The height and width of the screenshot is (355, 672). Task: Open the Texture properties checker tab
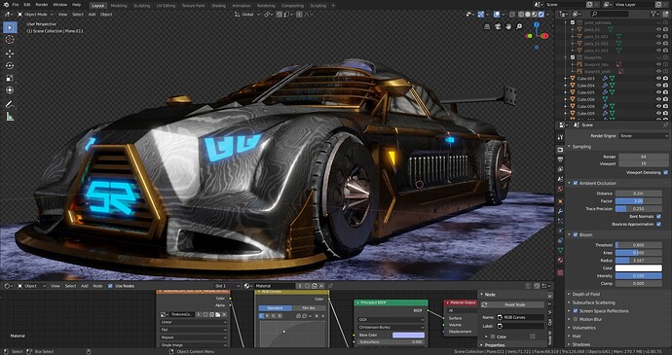click(x=560, y=272)
